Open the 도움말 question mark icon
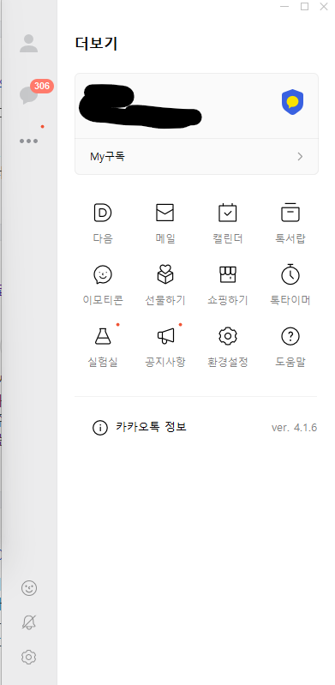335x685 pixels. [x=290, y=336]
